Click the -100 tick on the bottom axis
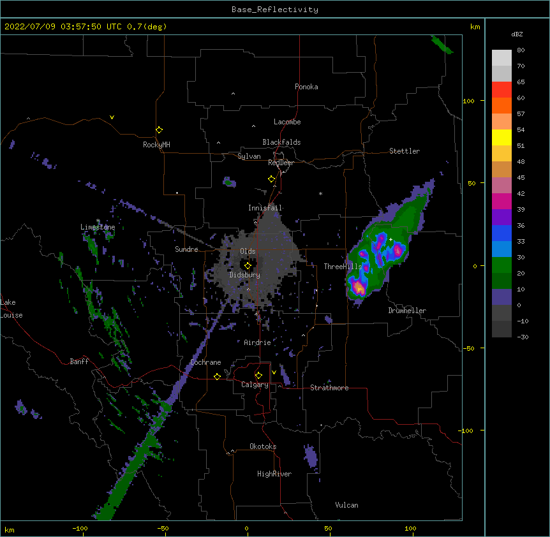 coord(80,528)
